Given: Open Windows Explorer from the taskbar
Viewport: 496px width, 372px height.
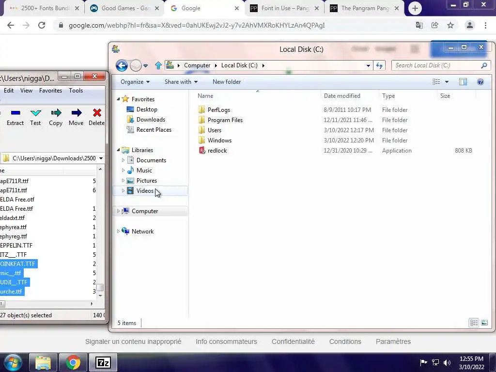Looking at the screenshot, I should (x=43, y=362).
